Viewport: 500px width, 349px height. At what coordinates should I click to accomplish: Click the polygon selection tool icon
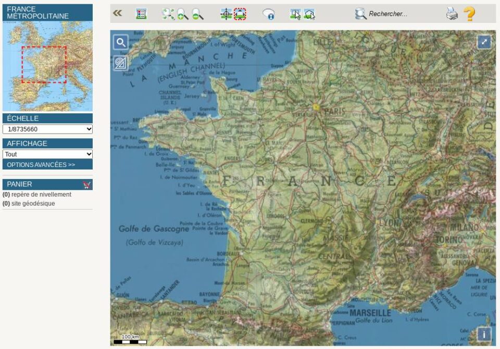tap(309, 14)
